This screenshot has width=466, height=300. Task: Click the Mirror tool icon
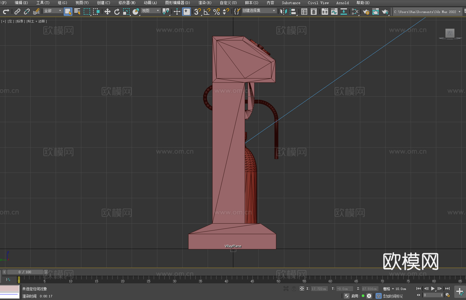[283, 12]
